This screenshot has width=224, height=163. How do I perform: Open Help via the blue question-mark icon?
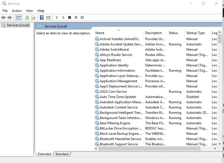(x=42, y=18)
